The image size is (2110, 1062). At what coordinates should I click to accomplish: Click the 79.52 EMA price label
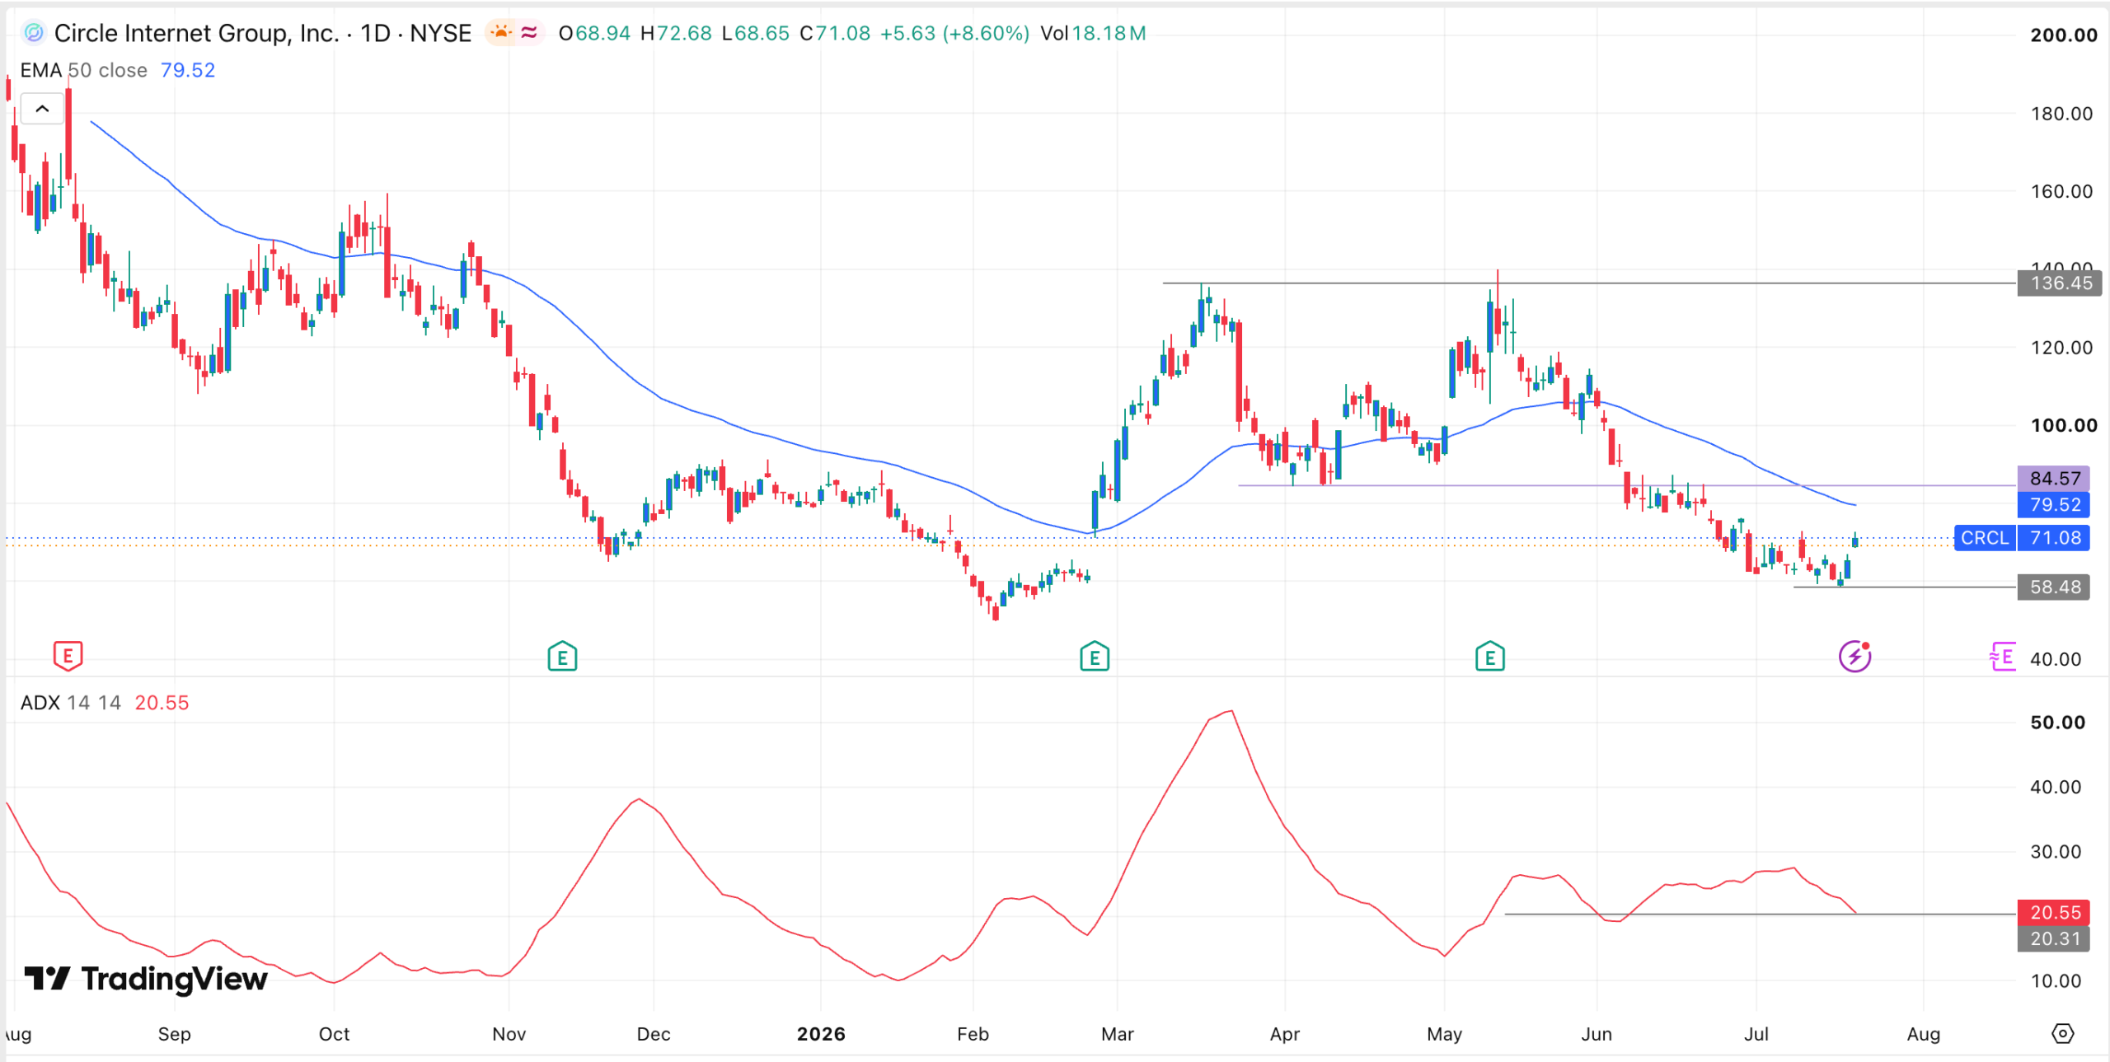point(2053,504)
